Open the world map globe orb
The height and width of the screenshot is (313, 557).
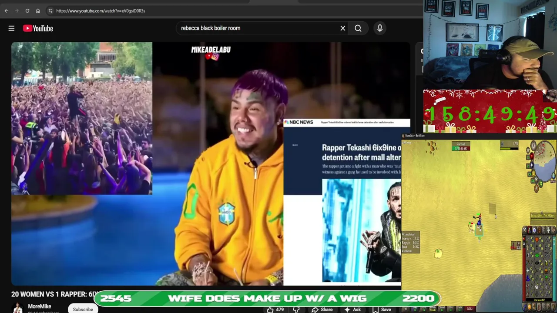click(x=554, y=176)
